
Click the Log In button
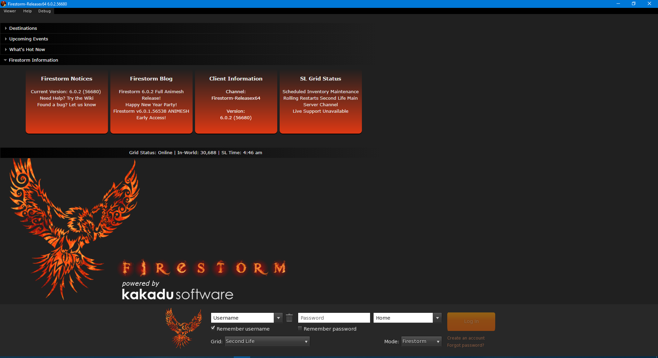coord(471,321)
